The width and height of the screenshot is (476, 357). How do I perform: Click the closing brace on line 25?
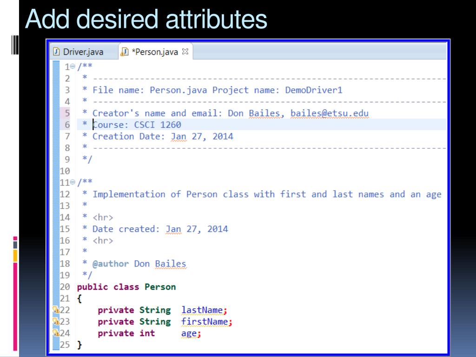coord(79,345)
